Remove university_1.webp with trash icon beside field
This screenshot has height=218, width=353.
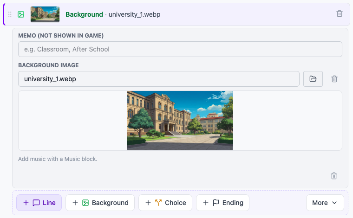[334, 79]
